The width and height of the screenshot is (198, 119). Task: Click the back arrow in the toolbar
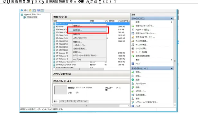[22, 10]
